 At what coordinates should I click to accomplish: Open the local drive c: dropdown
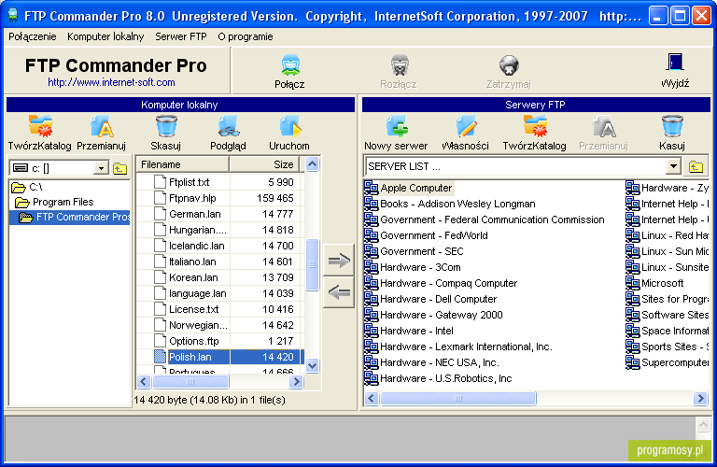tap(101, 168)
